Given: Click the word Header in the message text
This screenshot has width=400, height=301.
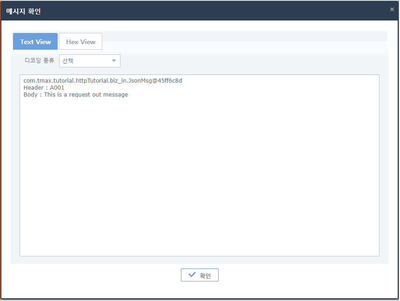Looking at the screenshot, I should [x=33, y=88].
